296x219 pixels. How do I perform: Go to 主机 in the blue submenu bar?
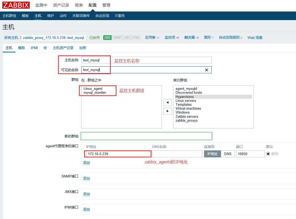click(38, 16)
